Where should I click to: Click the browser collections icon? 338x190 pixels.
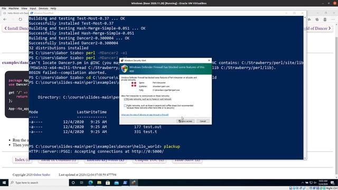click(317, 20)
